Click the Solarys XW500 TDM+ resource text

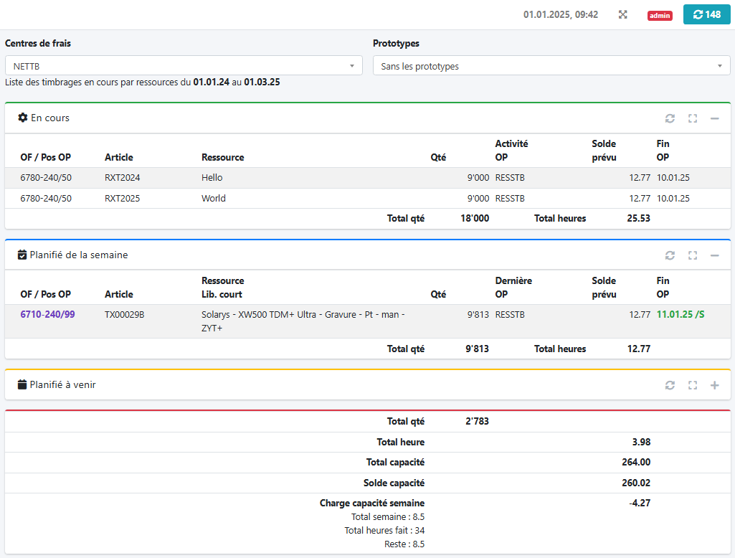(x=303, y=321)
